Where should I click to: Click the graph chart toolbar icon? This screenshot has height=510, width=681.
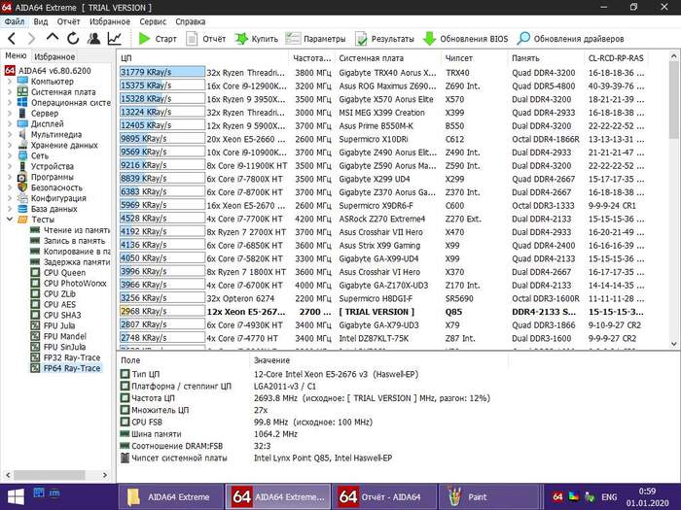pos(115,39)
